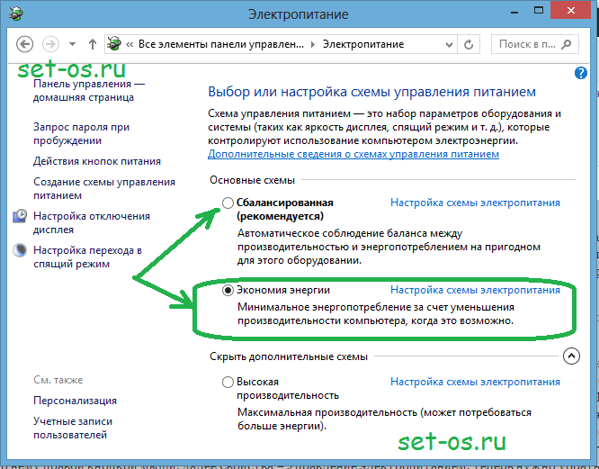Click the sleep mode moon icon

[20, 249]
